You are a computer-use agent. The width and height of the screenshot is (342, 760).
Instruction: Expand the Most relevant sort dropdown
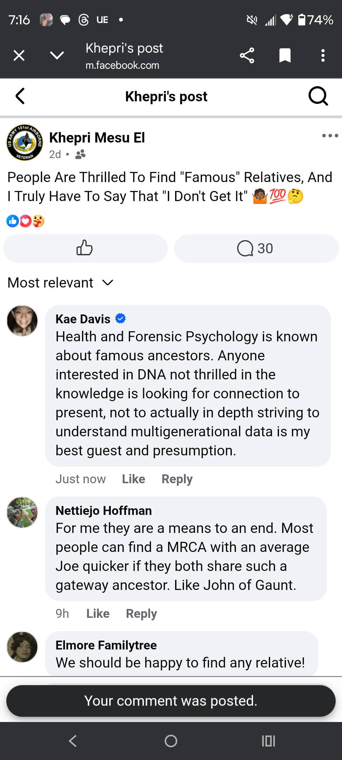[60, 282]
